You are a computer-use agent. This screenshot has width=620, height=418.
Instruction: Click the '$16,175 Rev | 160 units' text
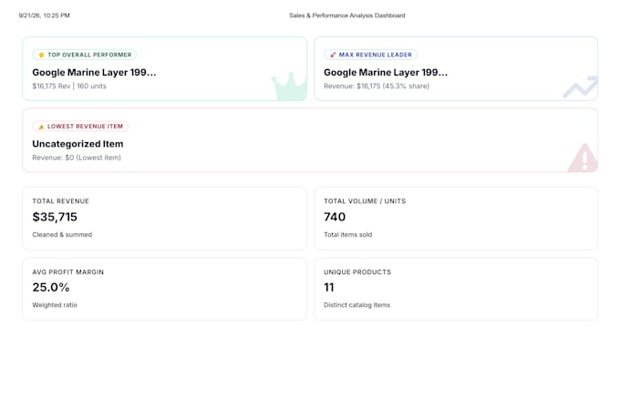(x=69, y=87)
